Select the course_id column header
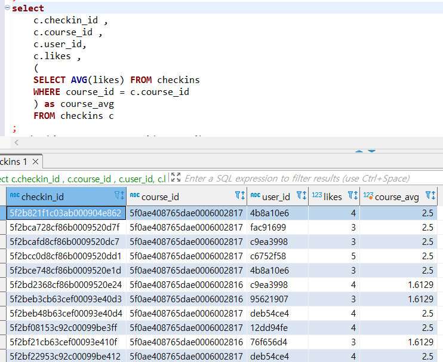 click(x=186, y=196)
